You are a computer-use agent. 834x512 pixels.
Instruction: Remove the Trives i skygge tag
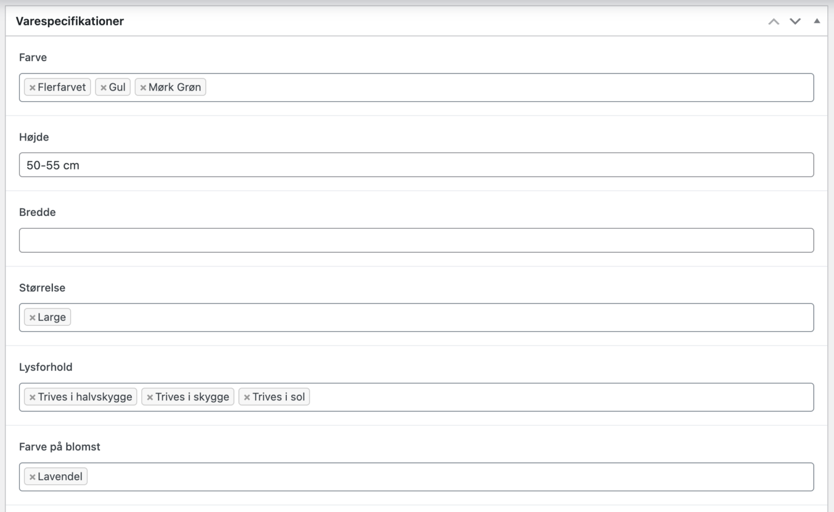click(150, 397)
